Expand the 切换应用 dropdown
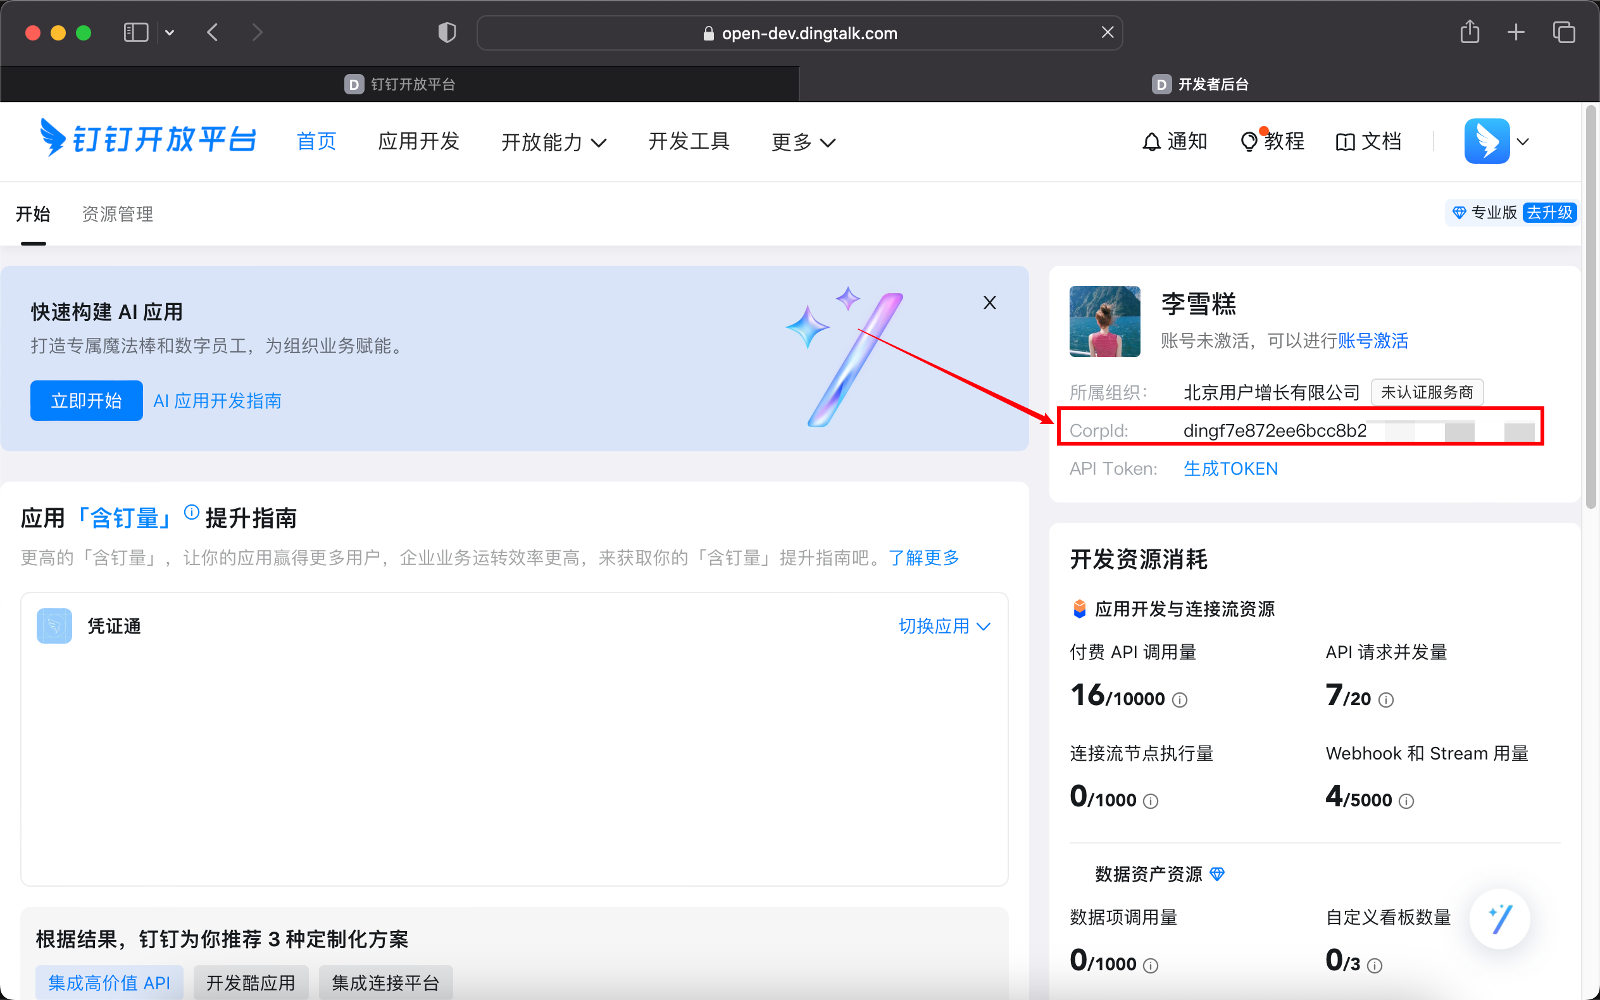The width and height of the screenshot is (1600, 1000). [x=945, y=626]
